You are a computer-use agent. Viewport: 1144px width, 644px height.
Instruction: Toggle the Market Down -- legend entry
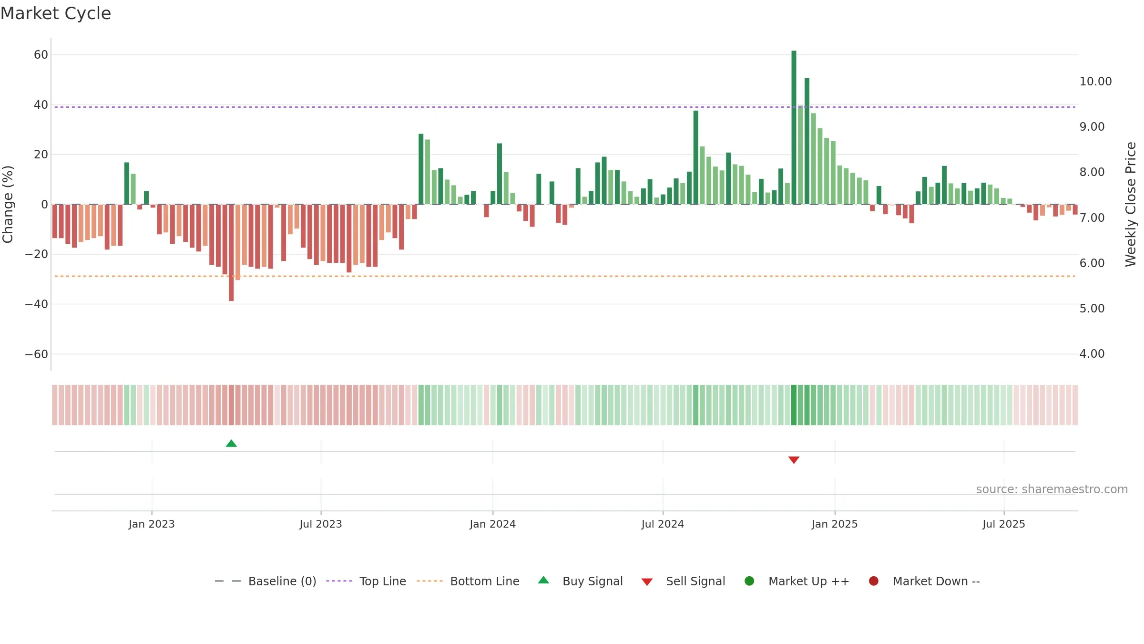pyautogui.click(x=924, y=581)
